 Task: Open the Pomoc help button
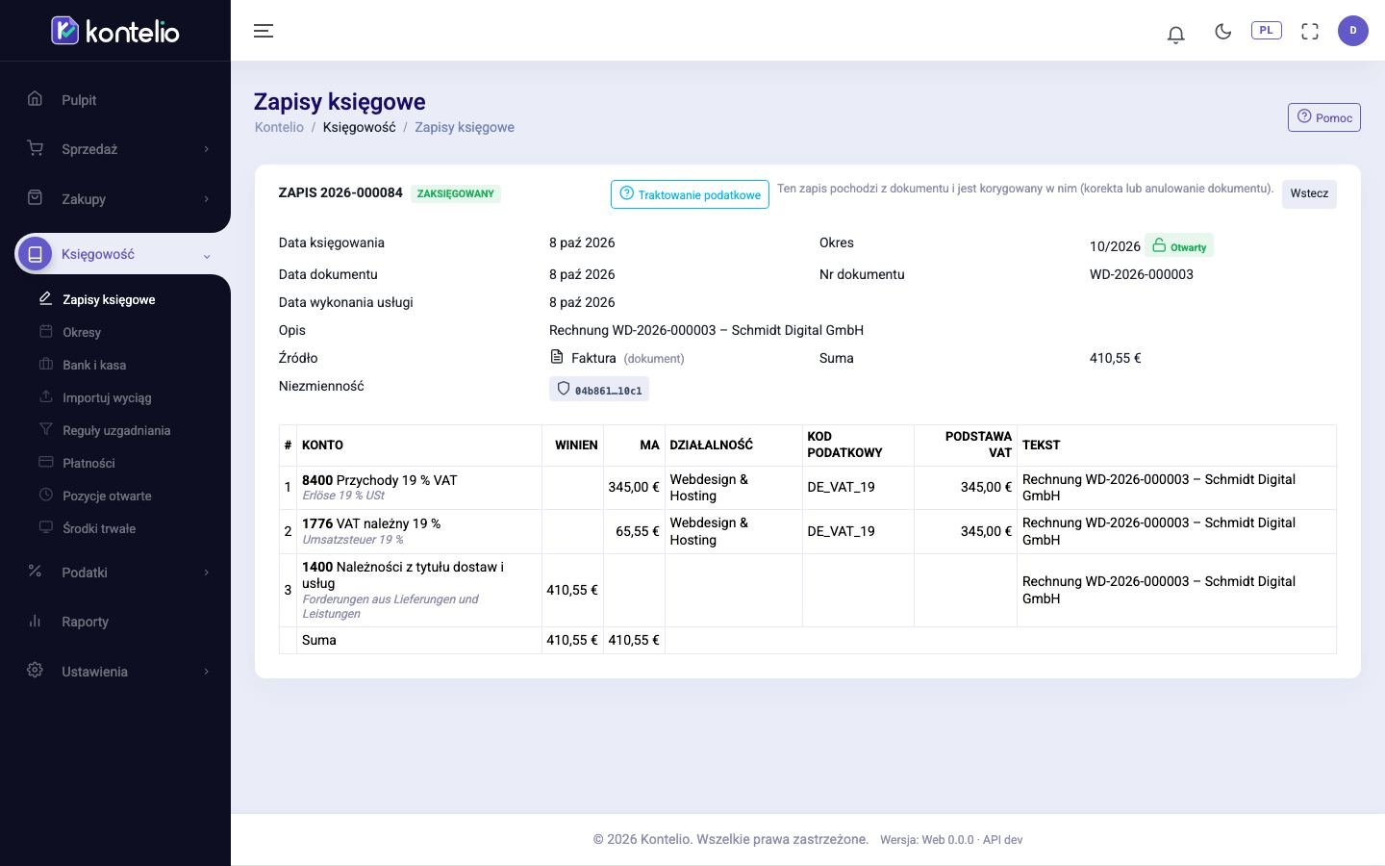tap(1324, 117)
